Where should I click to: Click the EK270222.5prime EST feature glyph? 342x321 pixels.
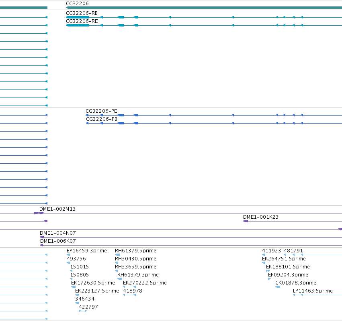click(129, 287)
